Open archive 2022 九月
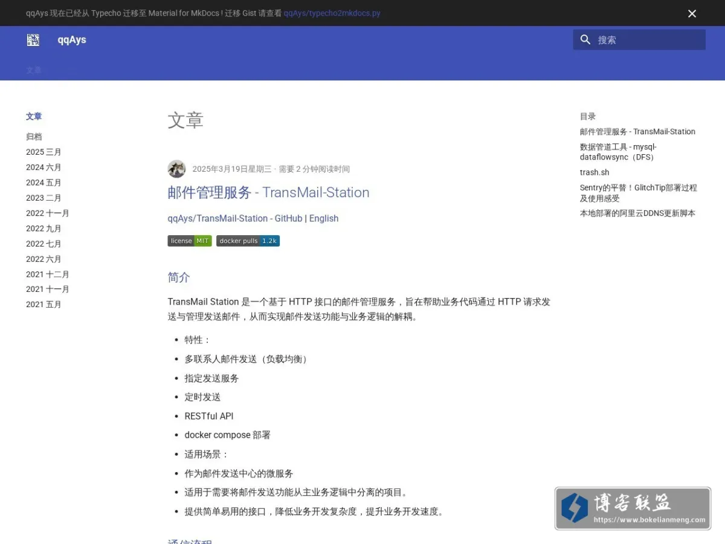725x544 pixels. (43, 228)
